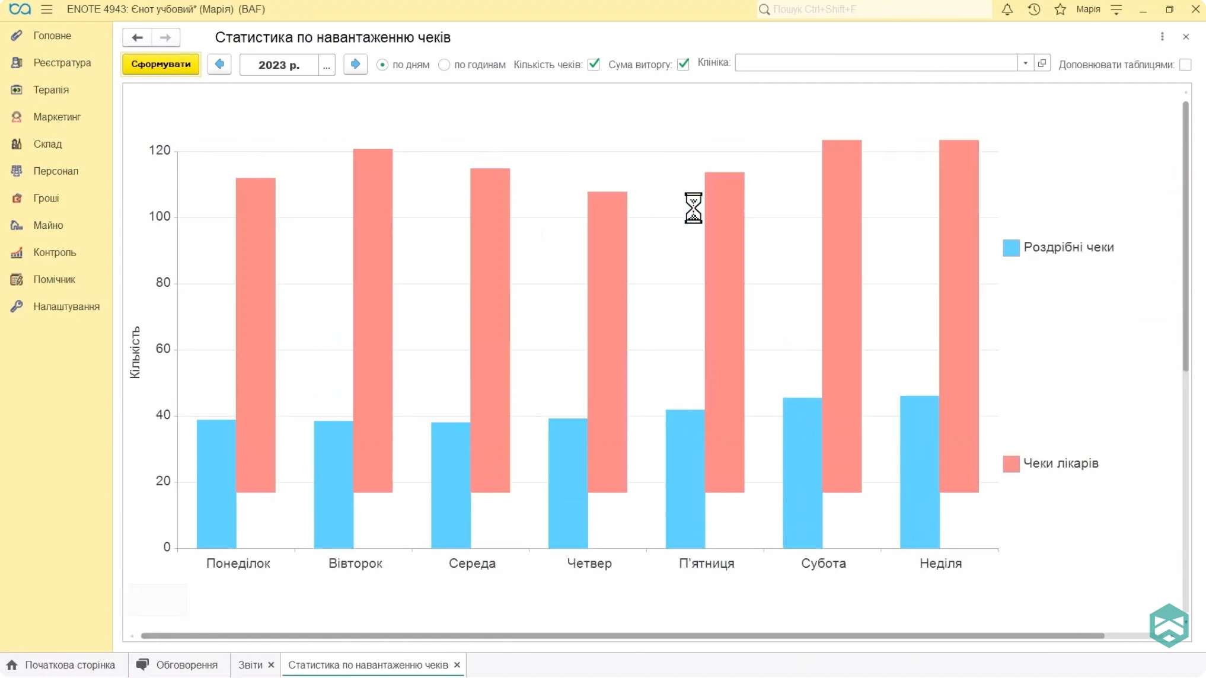The height and width of the screenshot is (678, 1206).
Task: Open the Реєстратура section
Action: coord(62,62)
